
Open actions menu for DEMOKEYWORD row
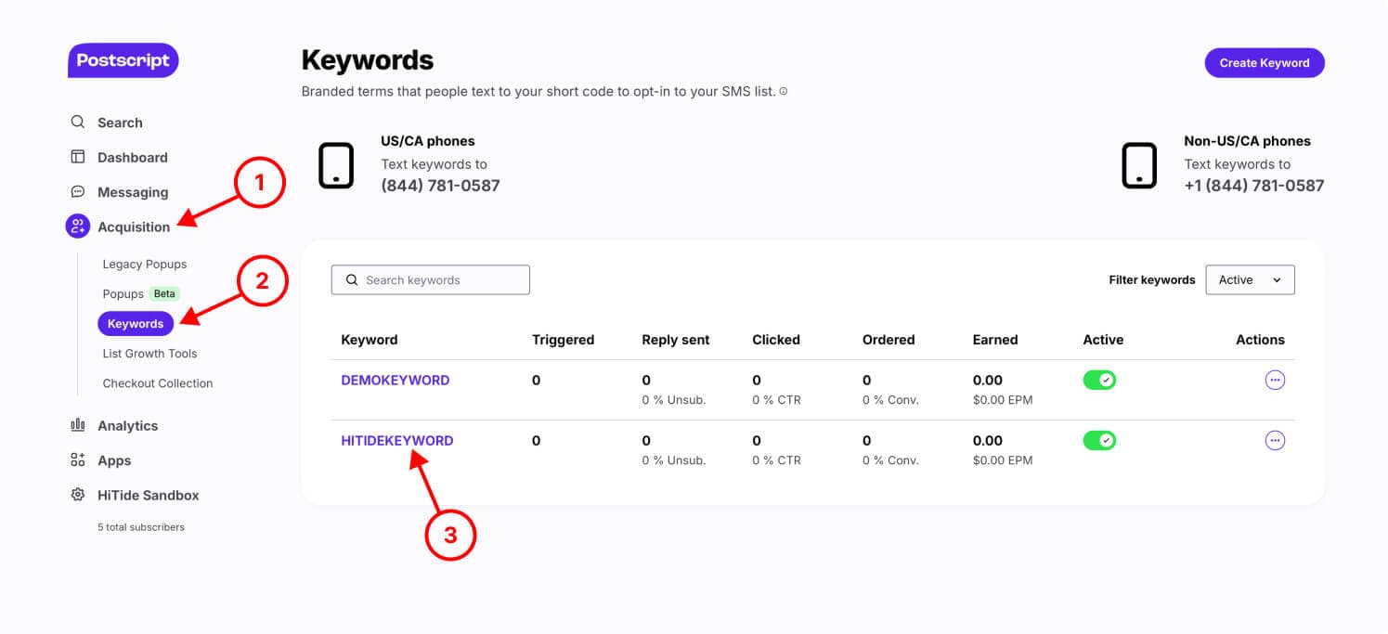[x=1275, y=380]
